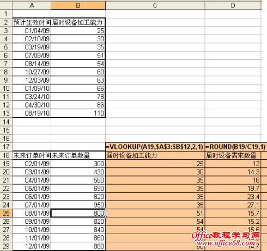Select column B header

coord(78,5)
